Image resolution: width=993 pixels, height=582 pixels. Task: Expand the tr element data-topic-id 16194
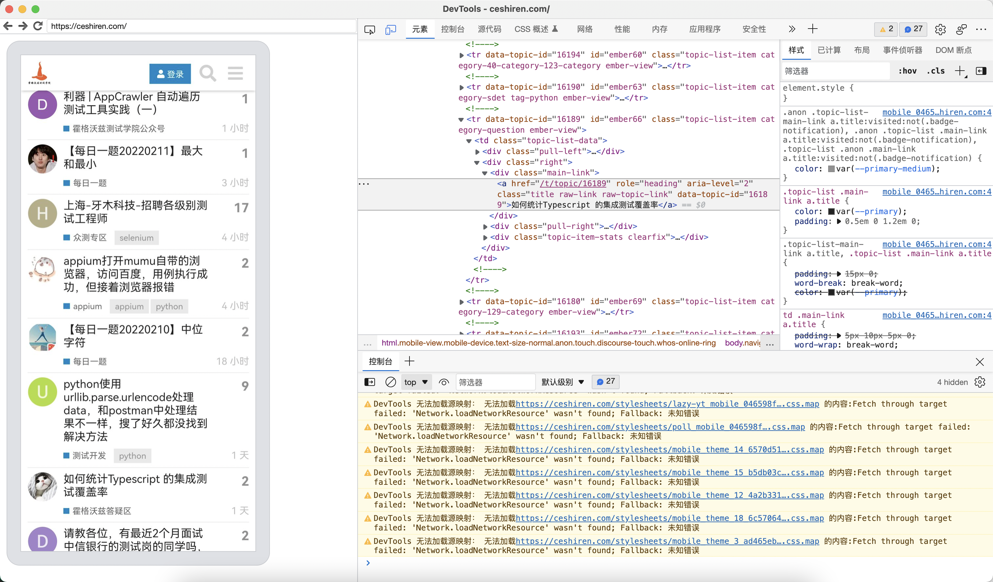(x=461, y=55)
